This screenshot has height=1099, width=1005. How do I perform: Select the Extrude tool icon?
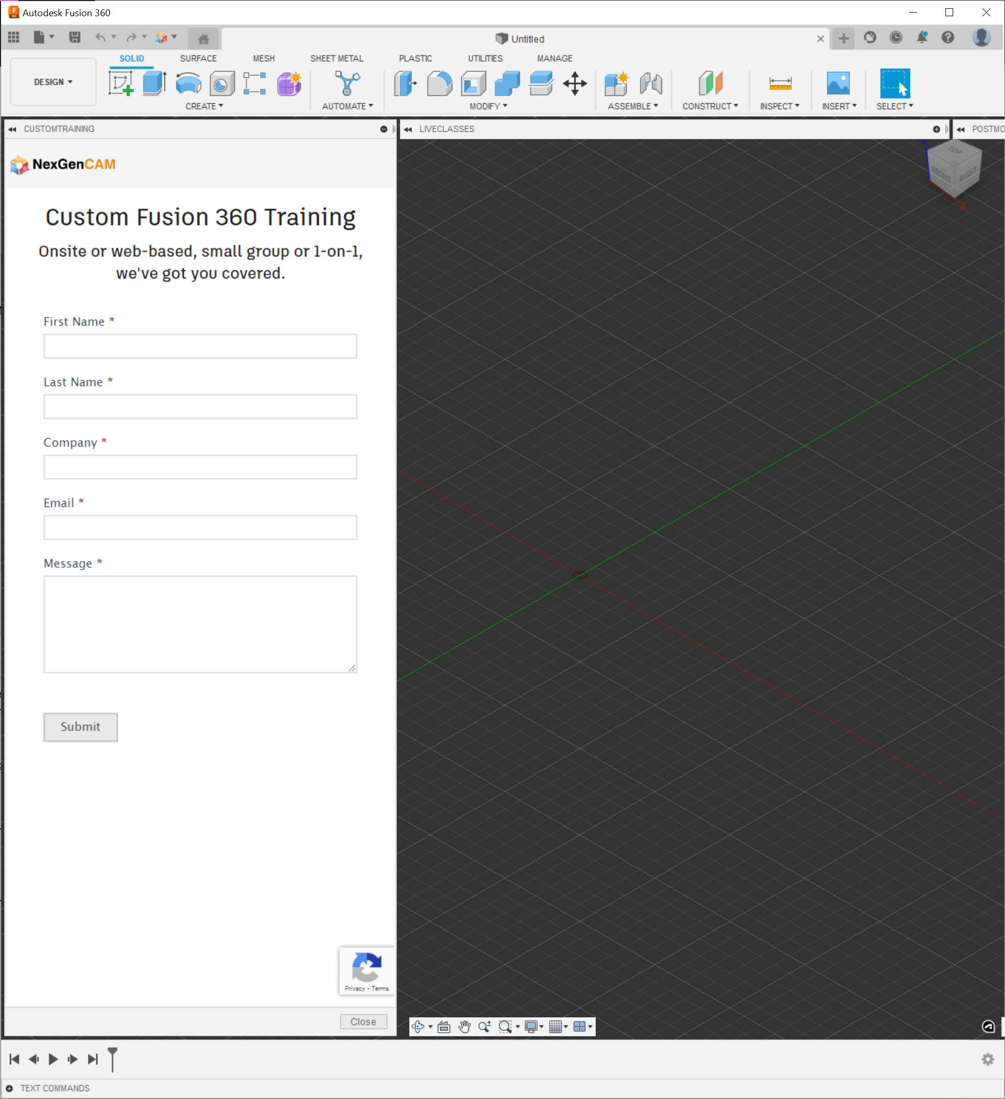(154, 83)
